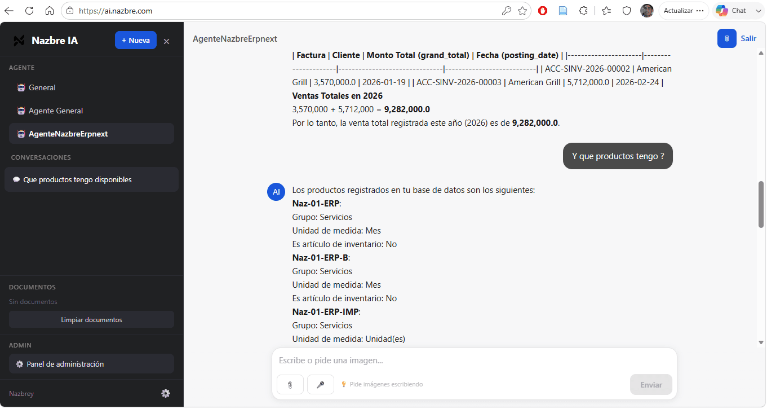Click the 'Naz-01-ERP-IMP' product name

point(326,311)
